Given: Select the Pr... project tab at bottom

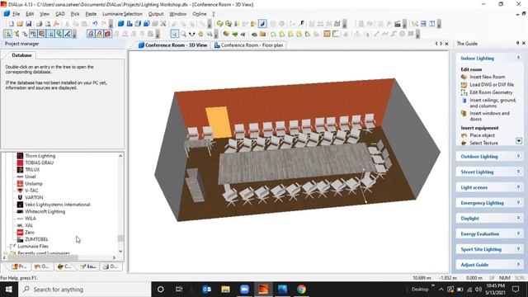Looking at the screenshot, I should coord(20,266).
